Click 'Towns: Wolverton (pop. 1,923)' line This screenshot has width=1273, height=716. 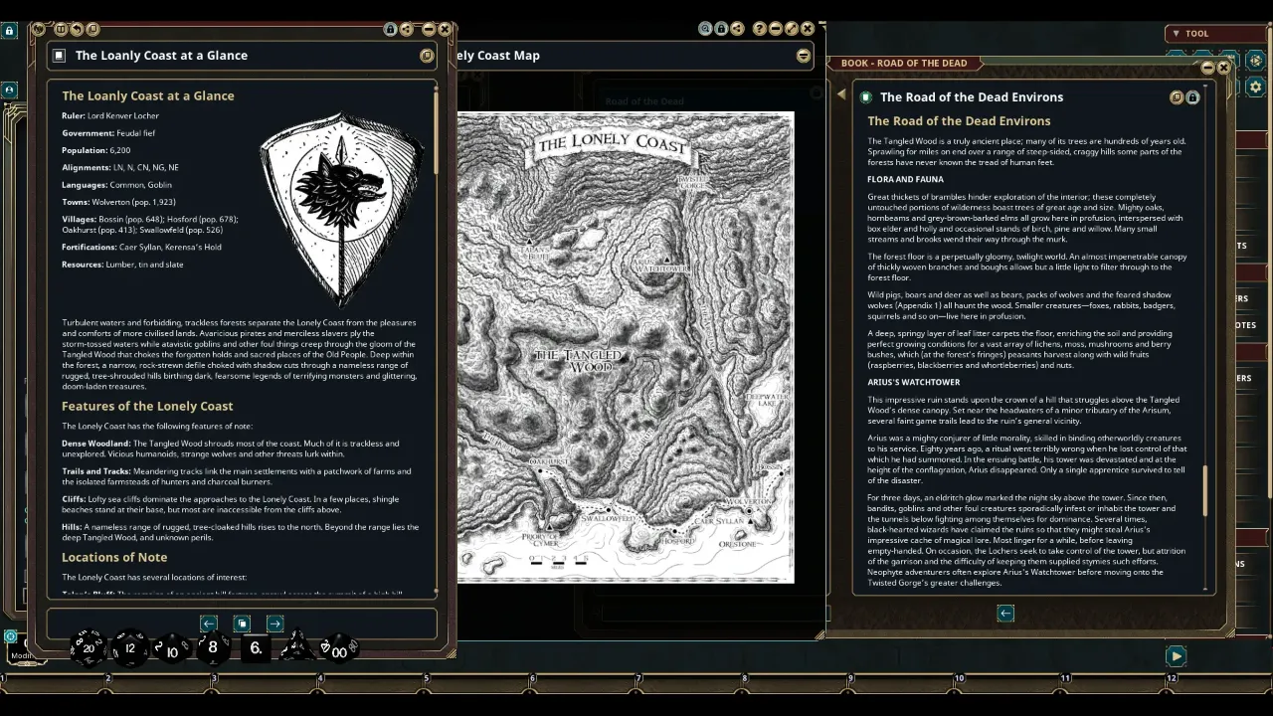tap(118, 202)
